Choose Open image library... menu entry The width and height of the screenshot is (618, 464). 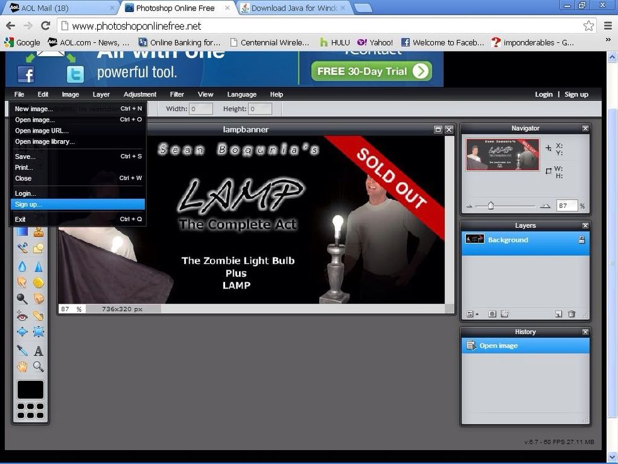pos(78,141)
